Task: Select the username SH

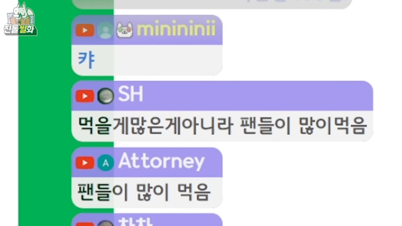Action: [130, 96]
